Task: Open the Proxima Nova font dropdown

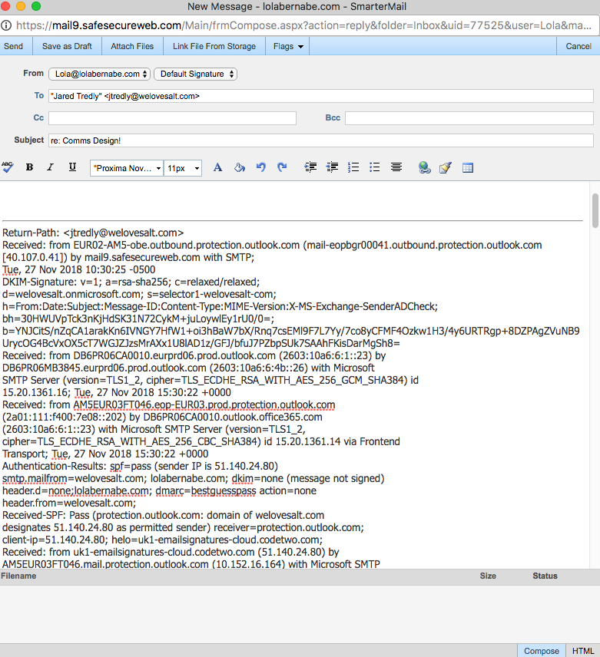Action: pyautogui.click(x=127, y=168)
